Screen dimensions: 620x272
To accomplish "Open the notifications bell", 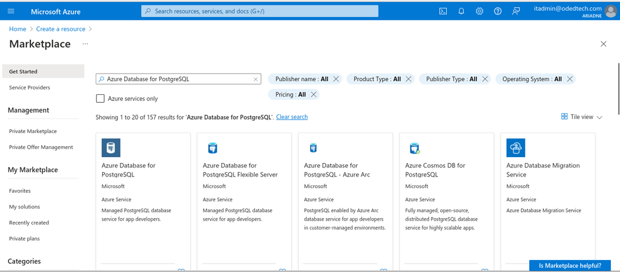I will tap(461, 11).
